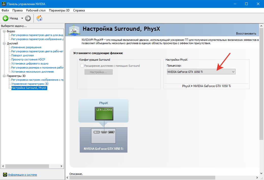The image size is (264, 180).
Task: Open the Информация о системе link
Action: pos(22,175)
